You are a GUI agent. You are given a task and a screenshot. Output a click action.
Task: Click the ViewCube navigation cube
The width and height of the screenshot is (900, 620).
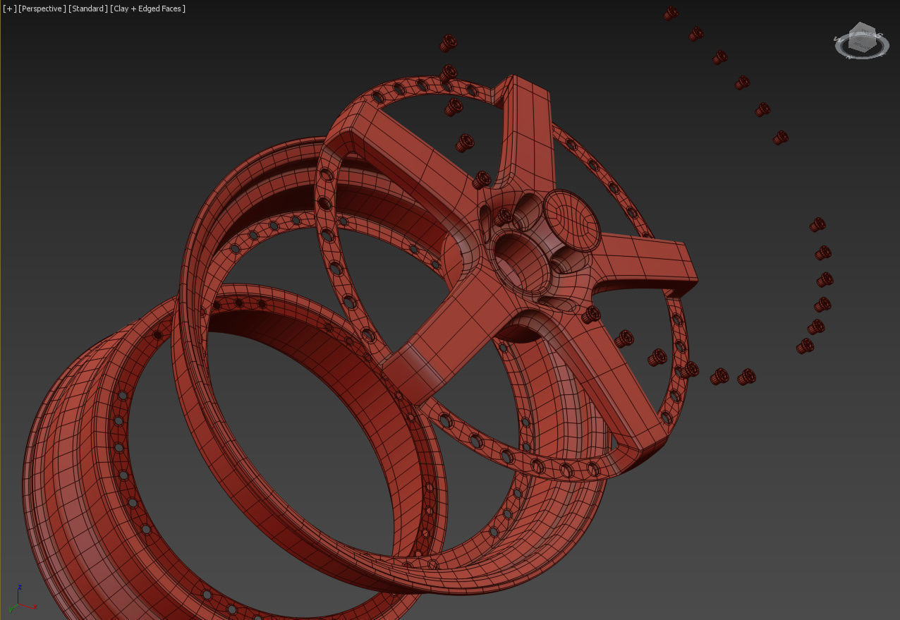(863, 38)
